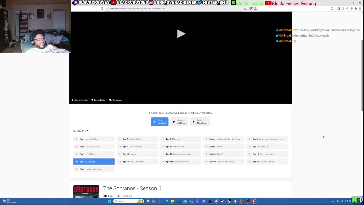The image size is (364, 205).
Task: Open the Mail app from taskbar
Action: click(185, 201)
